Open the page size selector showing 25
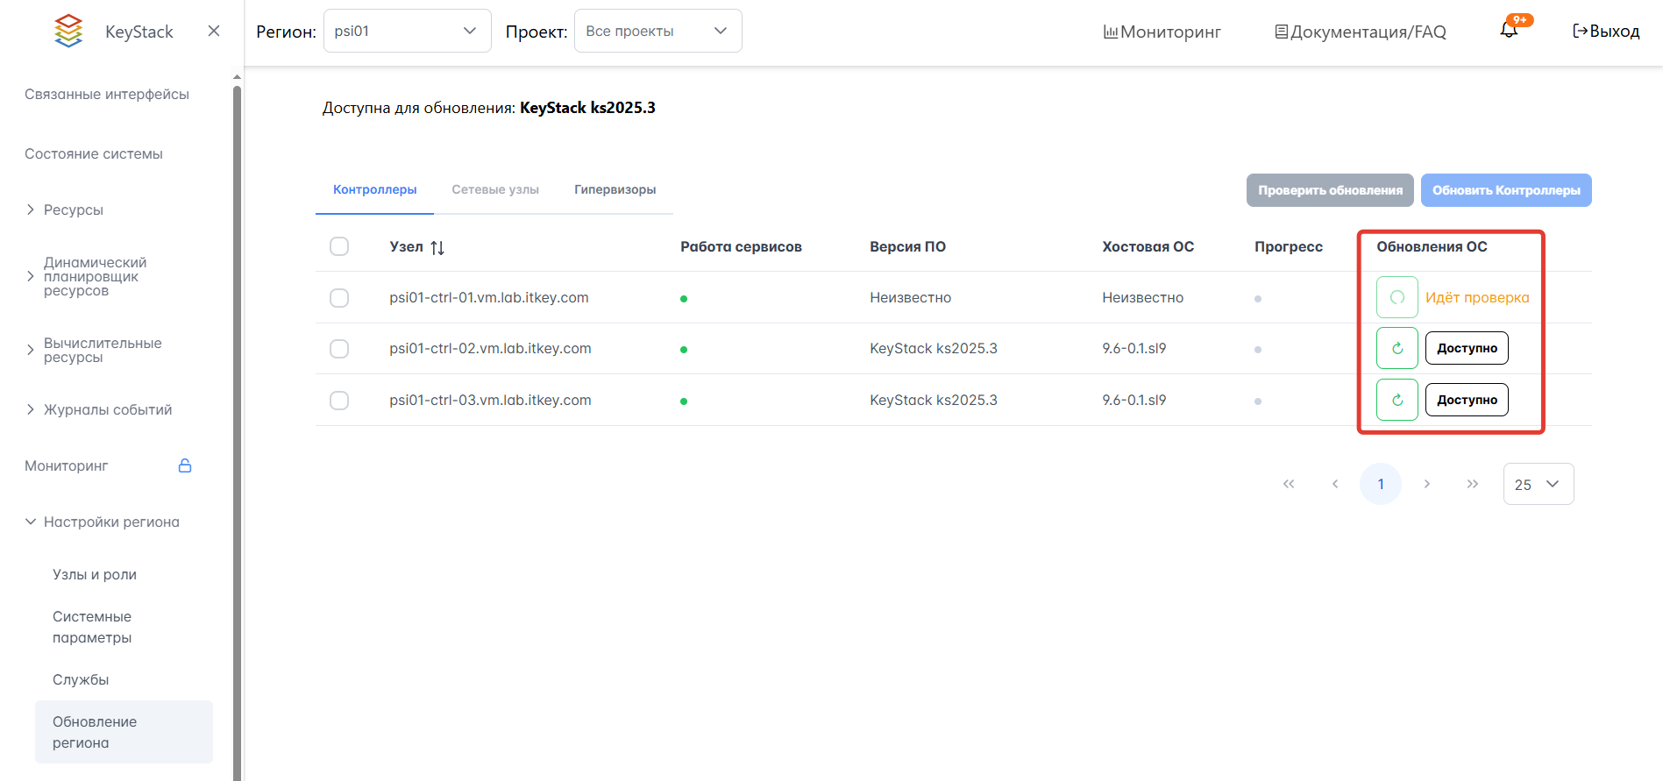 (x=1538, y=485)
